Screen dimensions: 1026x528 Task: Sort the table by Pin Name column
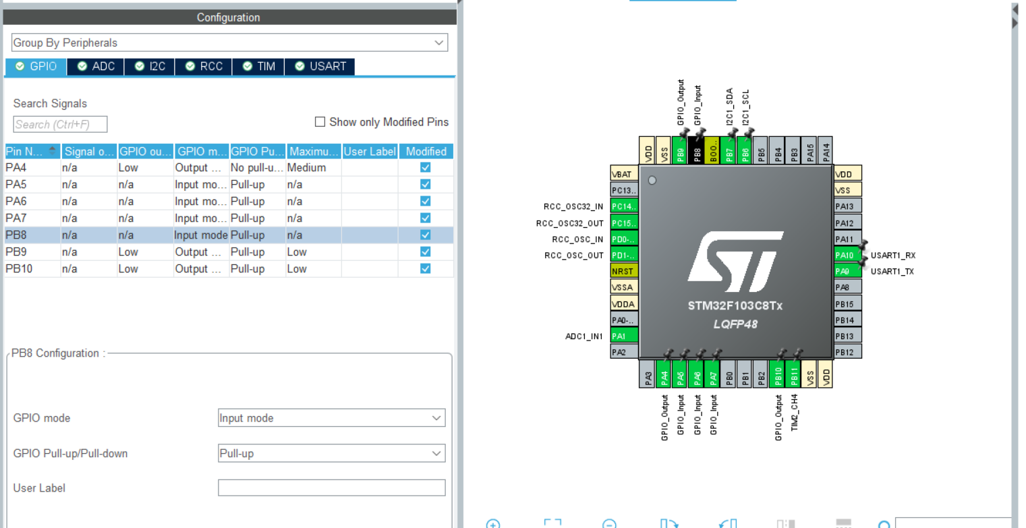(32, 151)
